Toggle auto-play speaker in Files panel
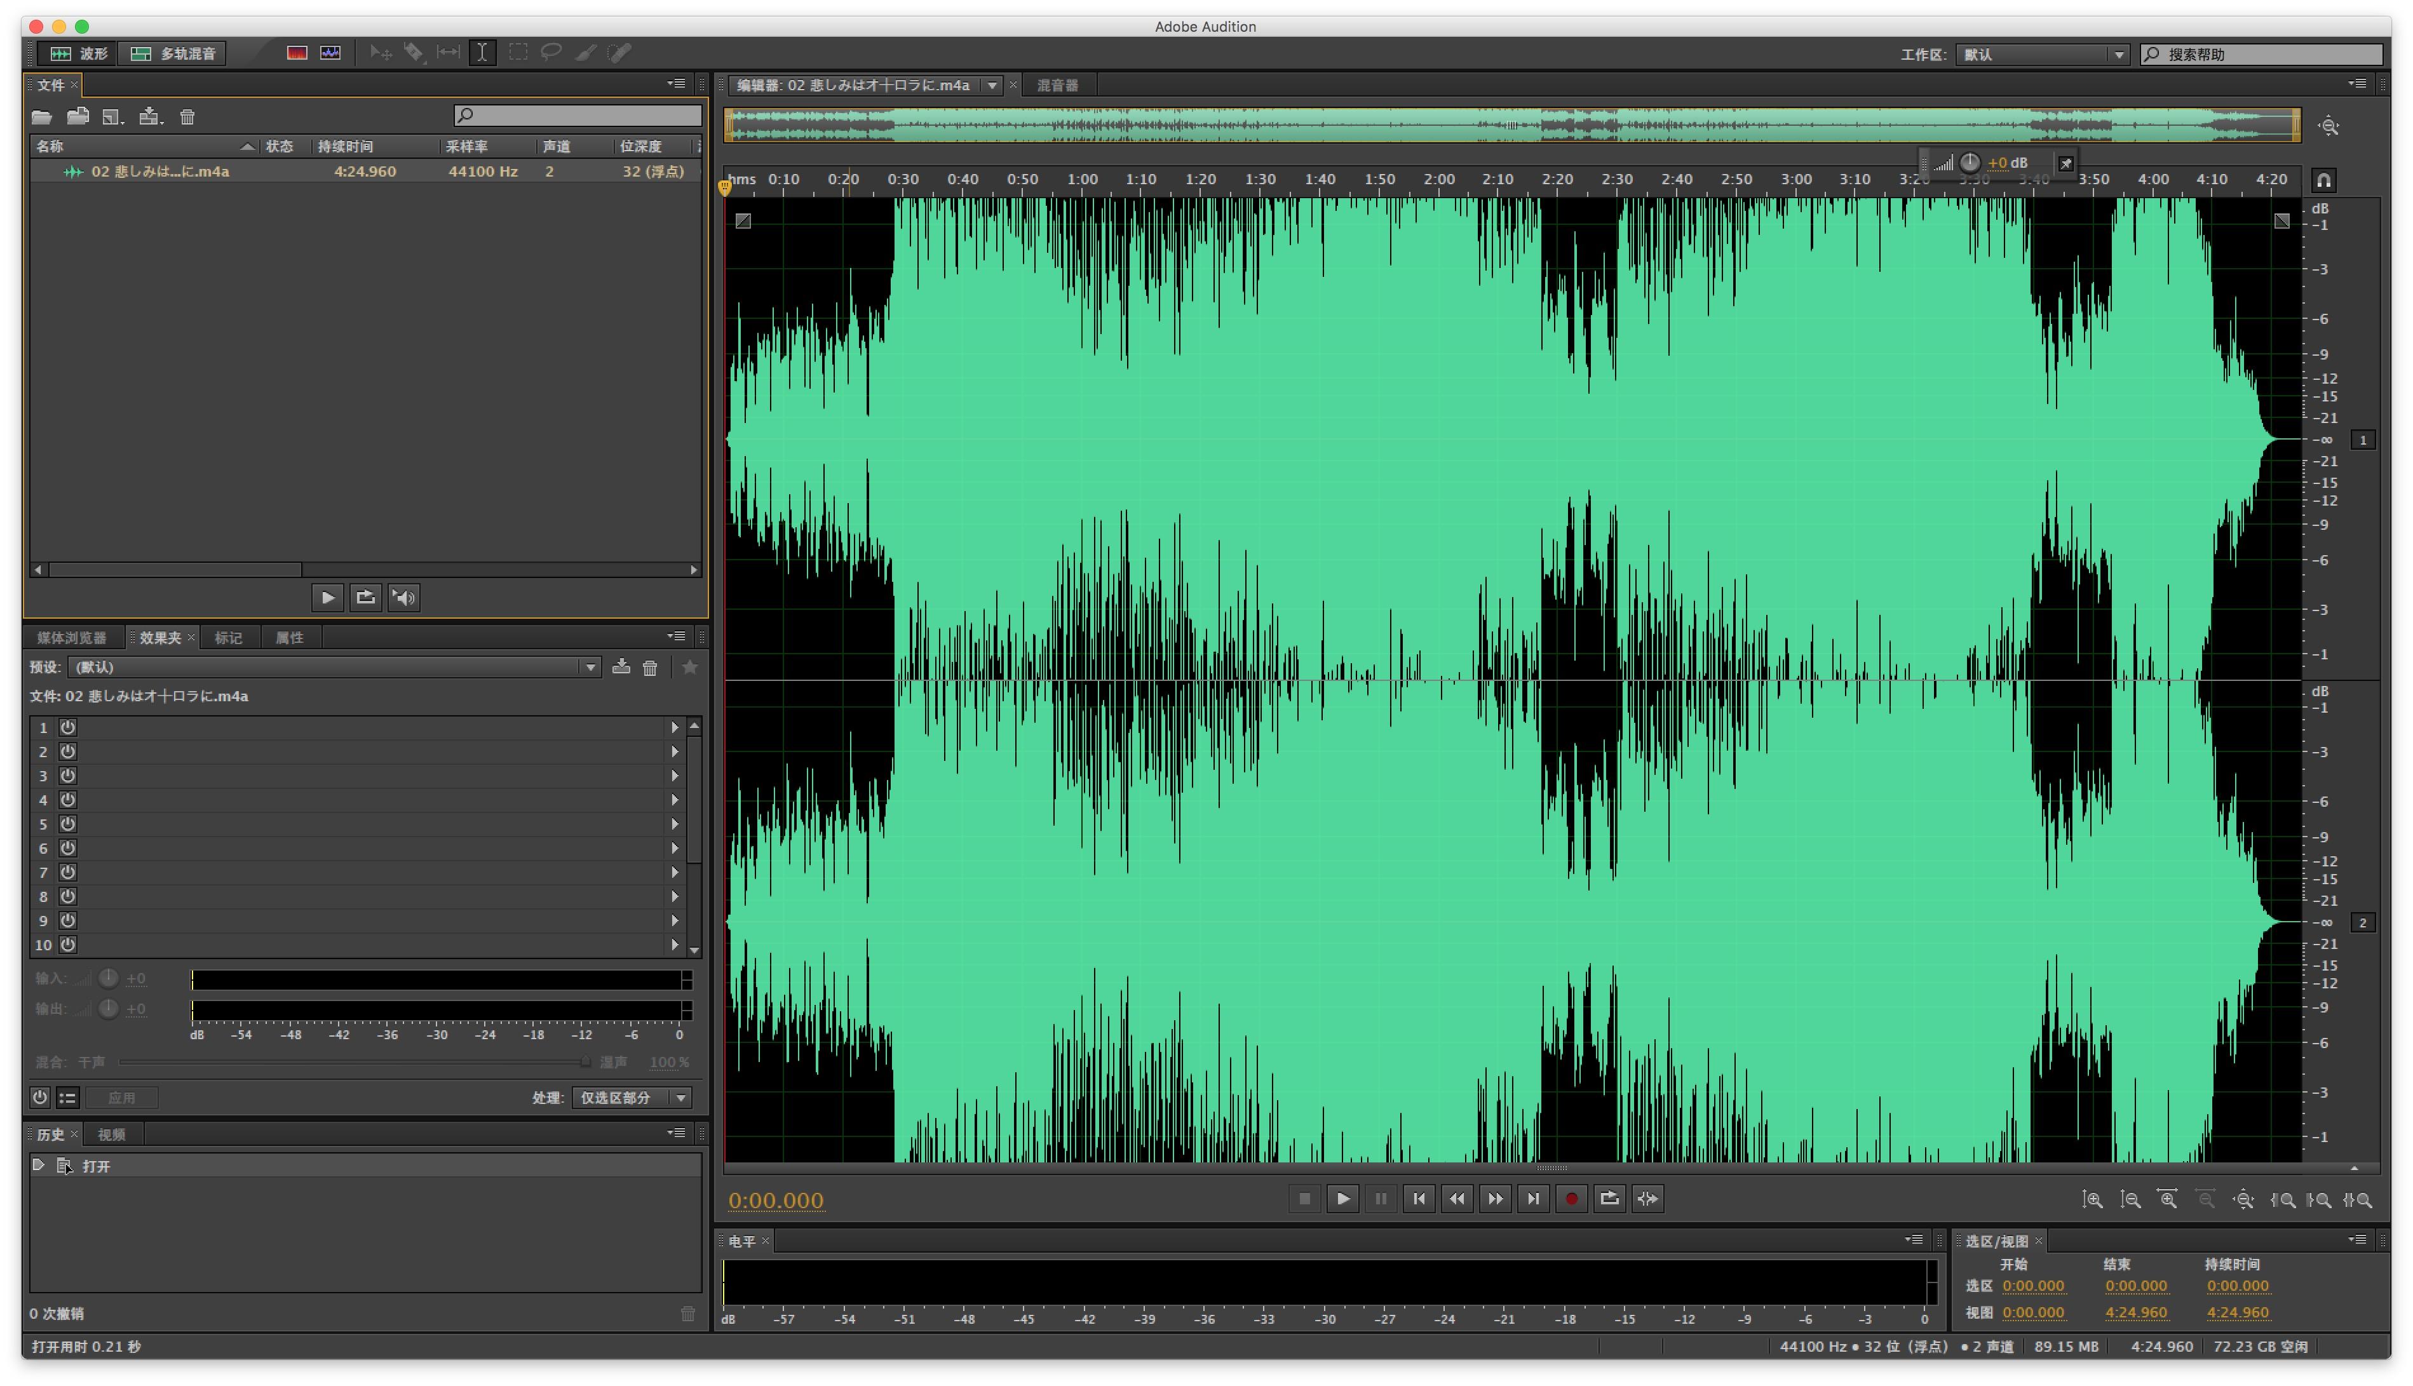The height and width of the screenshot is (1386, 2413). (403, 598)
